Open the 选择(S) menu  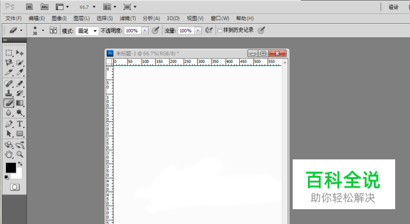(104, 18)
